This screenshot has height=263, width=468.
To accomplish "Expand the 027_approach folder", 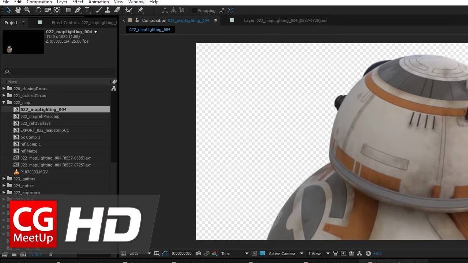I will tap(4, 193).
